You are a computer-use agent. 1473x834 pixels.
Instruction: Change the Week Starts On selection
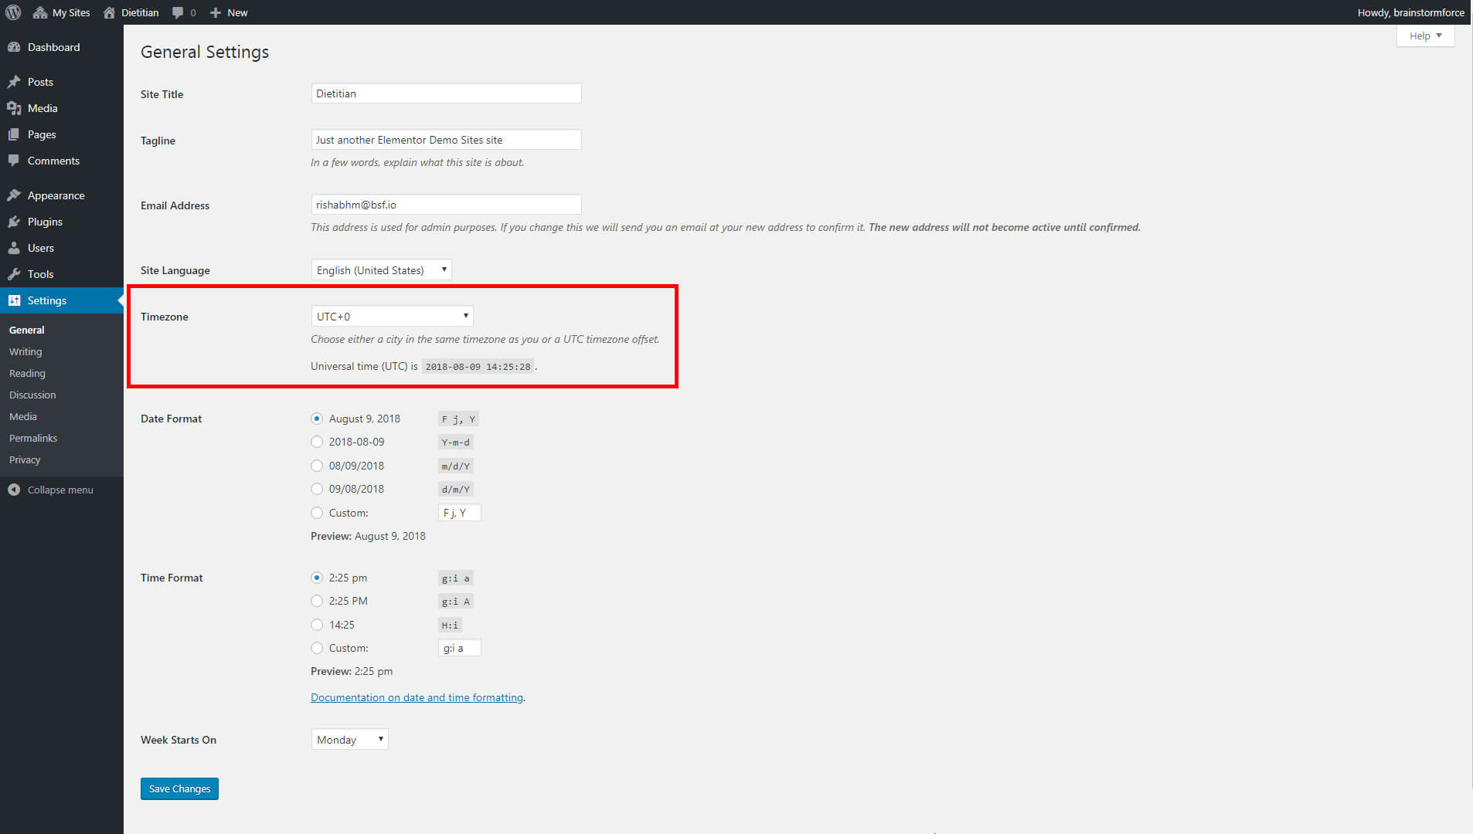349,739
